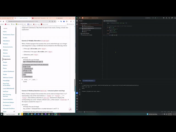Open Terminal tool window icon
Viewport: 176px width, 132px height.
77,104
